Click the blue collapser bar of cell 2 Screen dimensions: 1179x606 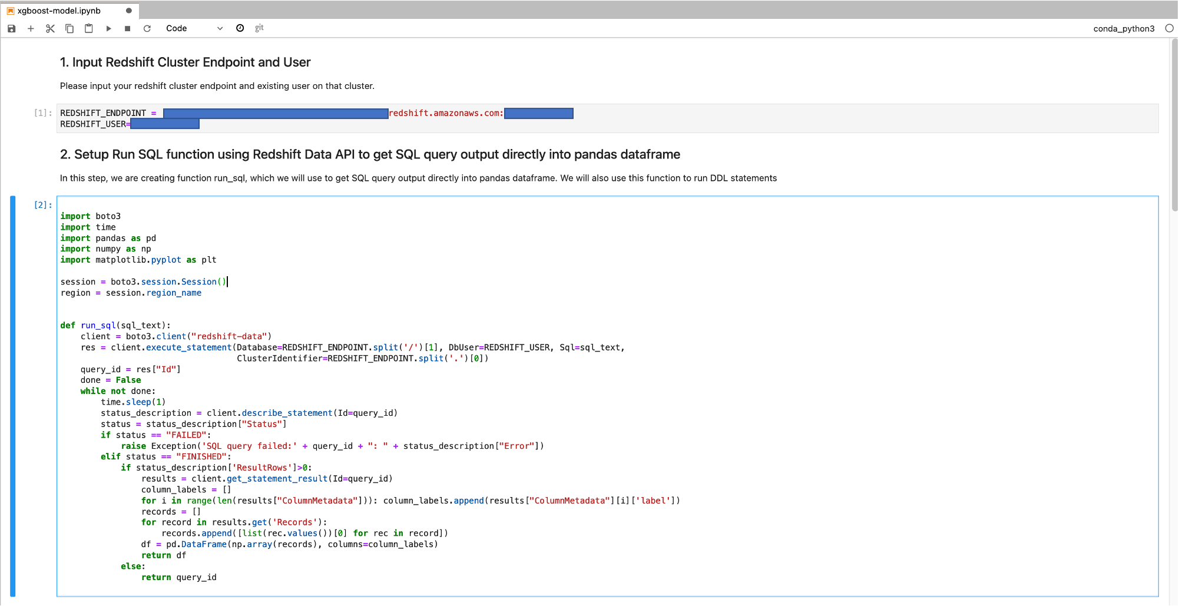tap(13, 396)
